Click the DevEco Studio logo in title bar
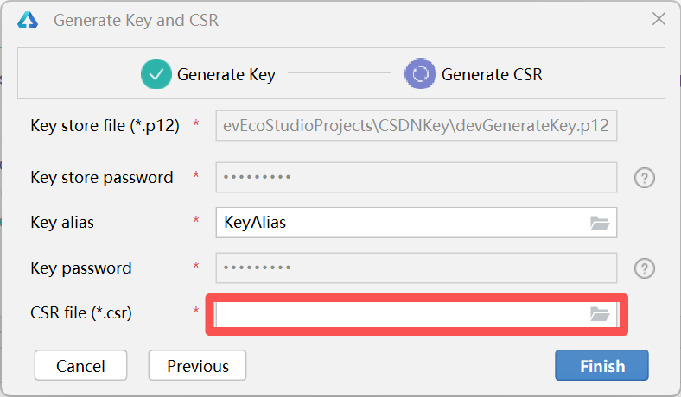This screenshot has width=681, height=397. click(28, 21)
